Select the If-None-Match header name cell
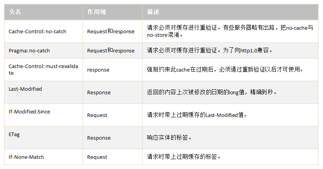 [44, 157]
